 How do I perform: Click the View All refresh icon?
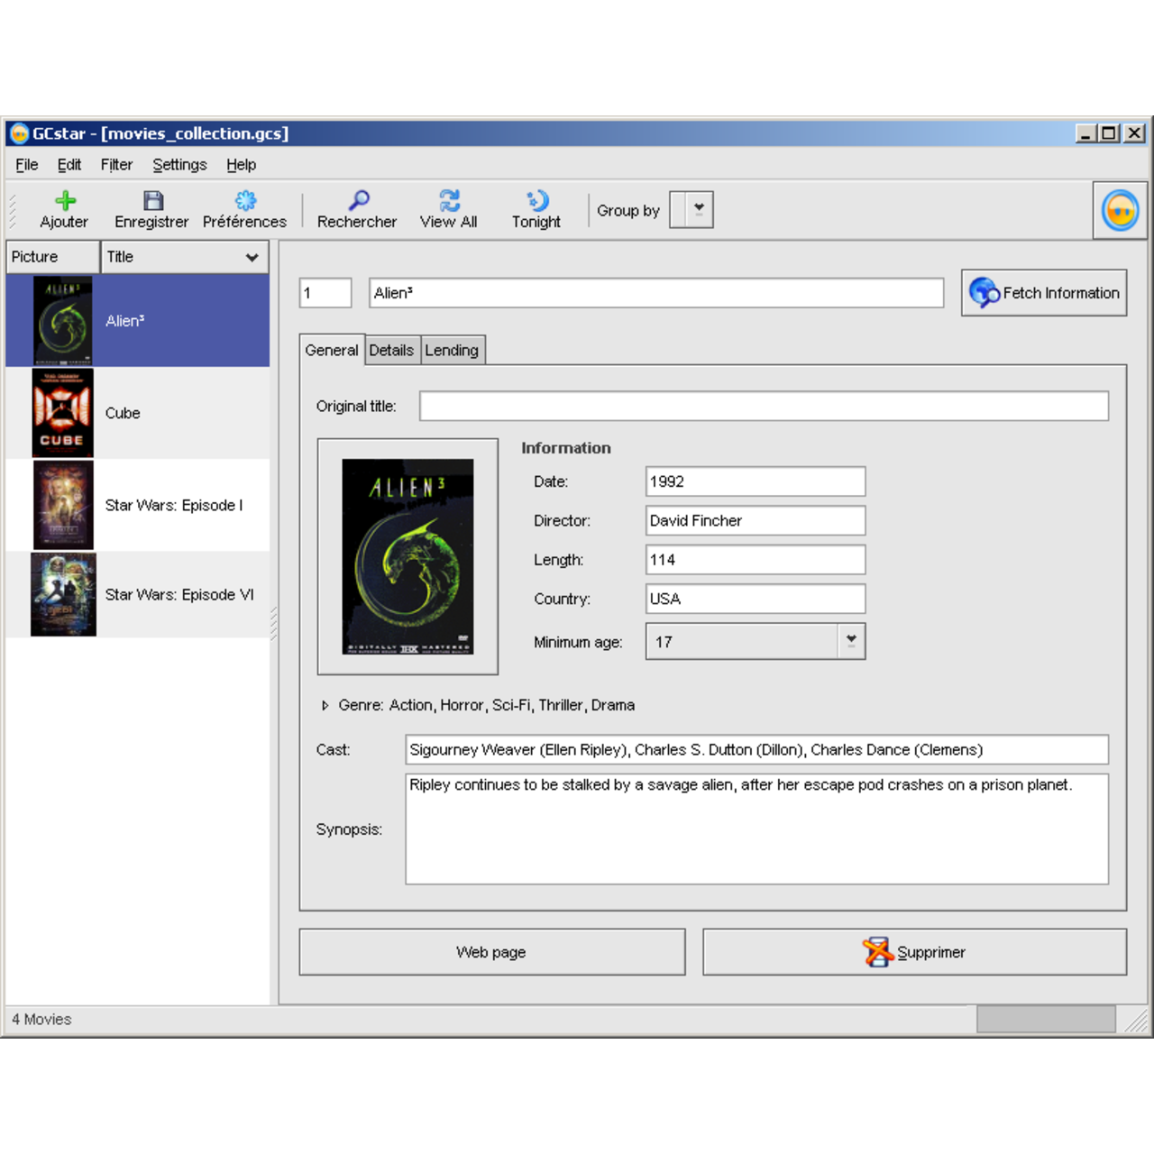pos(448,200)
